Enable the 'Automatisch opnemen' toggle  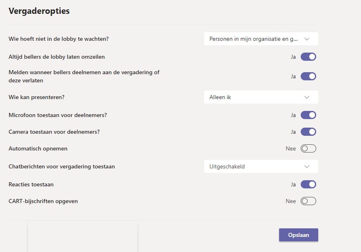pyautogui.click(x=308, y=148)
